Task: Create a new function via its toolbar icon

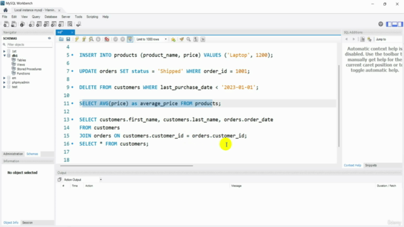Action: coord(61,24)
